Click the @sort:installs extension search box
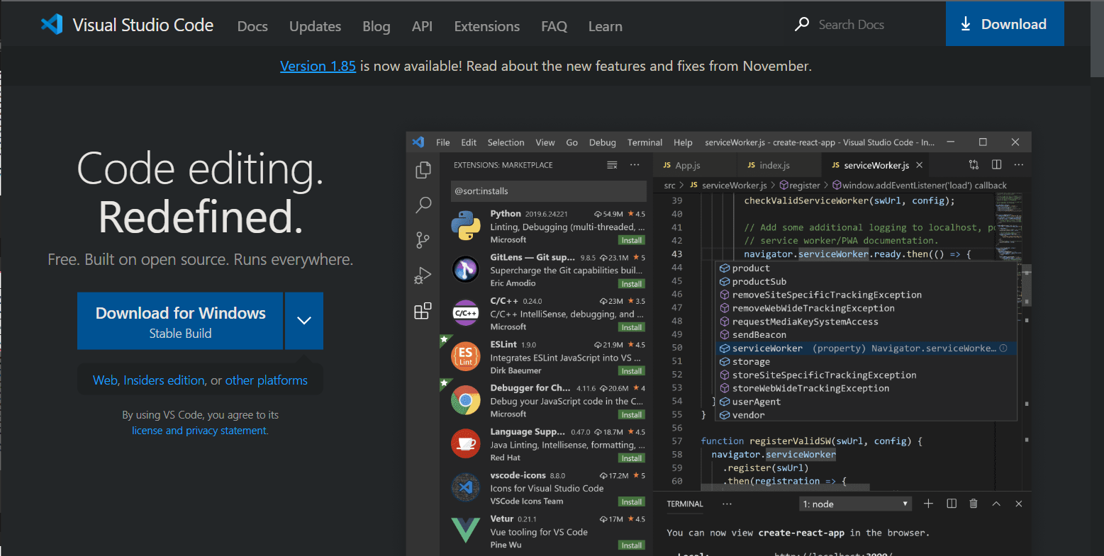Screen dimensions: 1104x556 pyautogui.click(x=549, y=191)
